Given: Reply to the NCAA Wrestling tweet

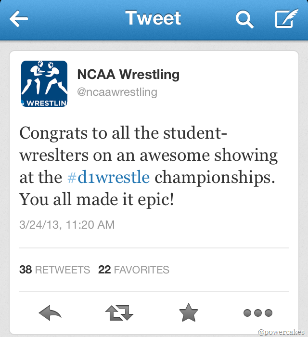Looking at the screenshot, I should tap(50, 314).
